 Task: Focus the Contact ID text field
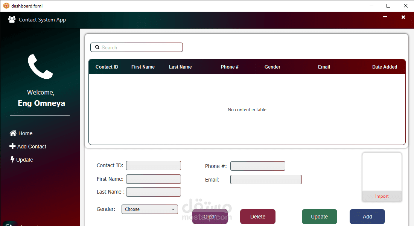click(x=154, y=165)
